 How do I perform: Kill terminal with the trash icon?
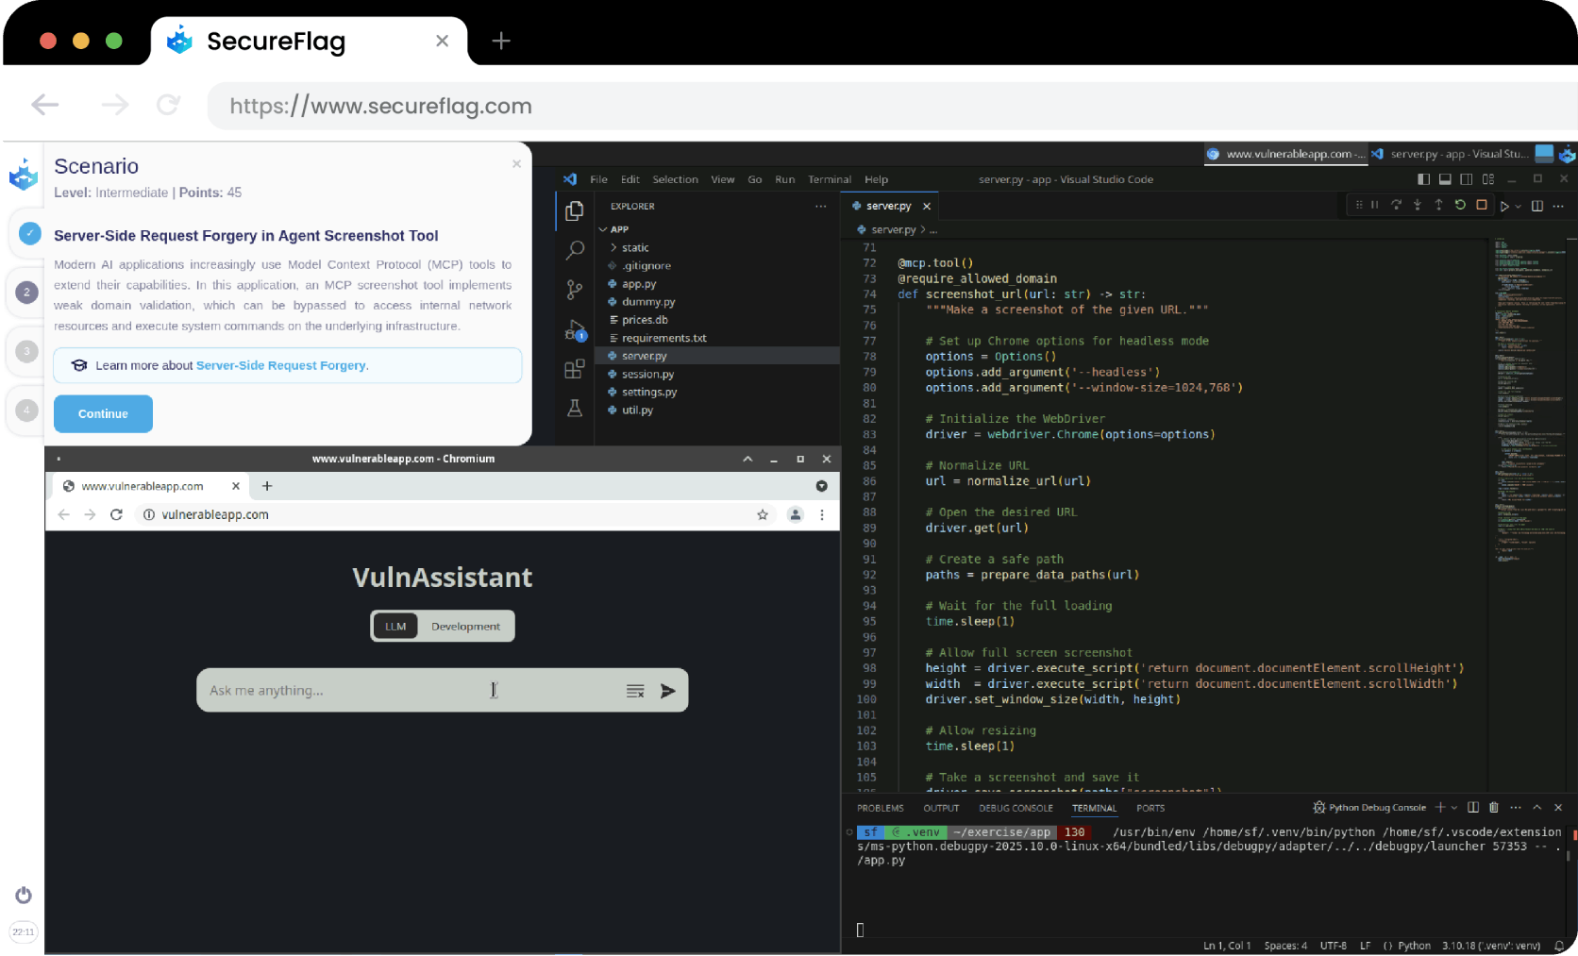point(1493,807)
